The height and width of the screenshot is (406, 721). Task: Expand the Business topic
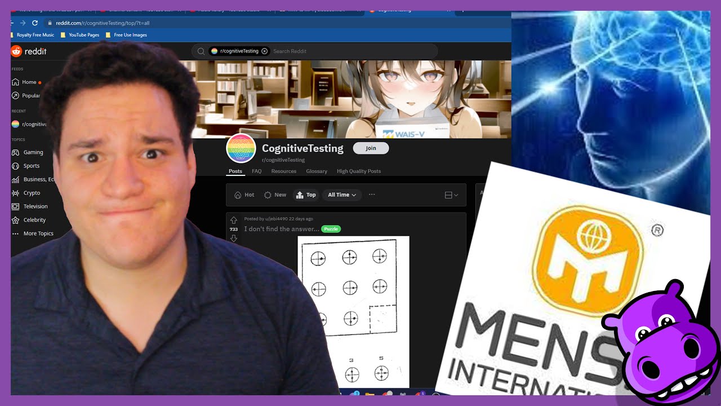34,179
